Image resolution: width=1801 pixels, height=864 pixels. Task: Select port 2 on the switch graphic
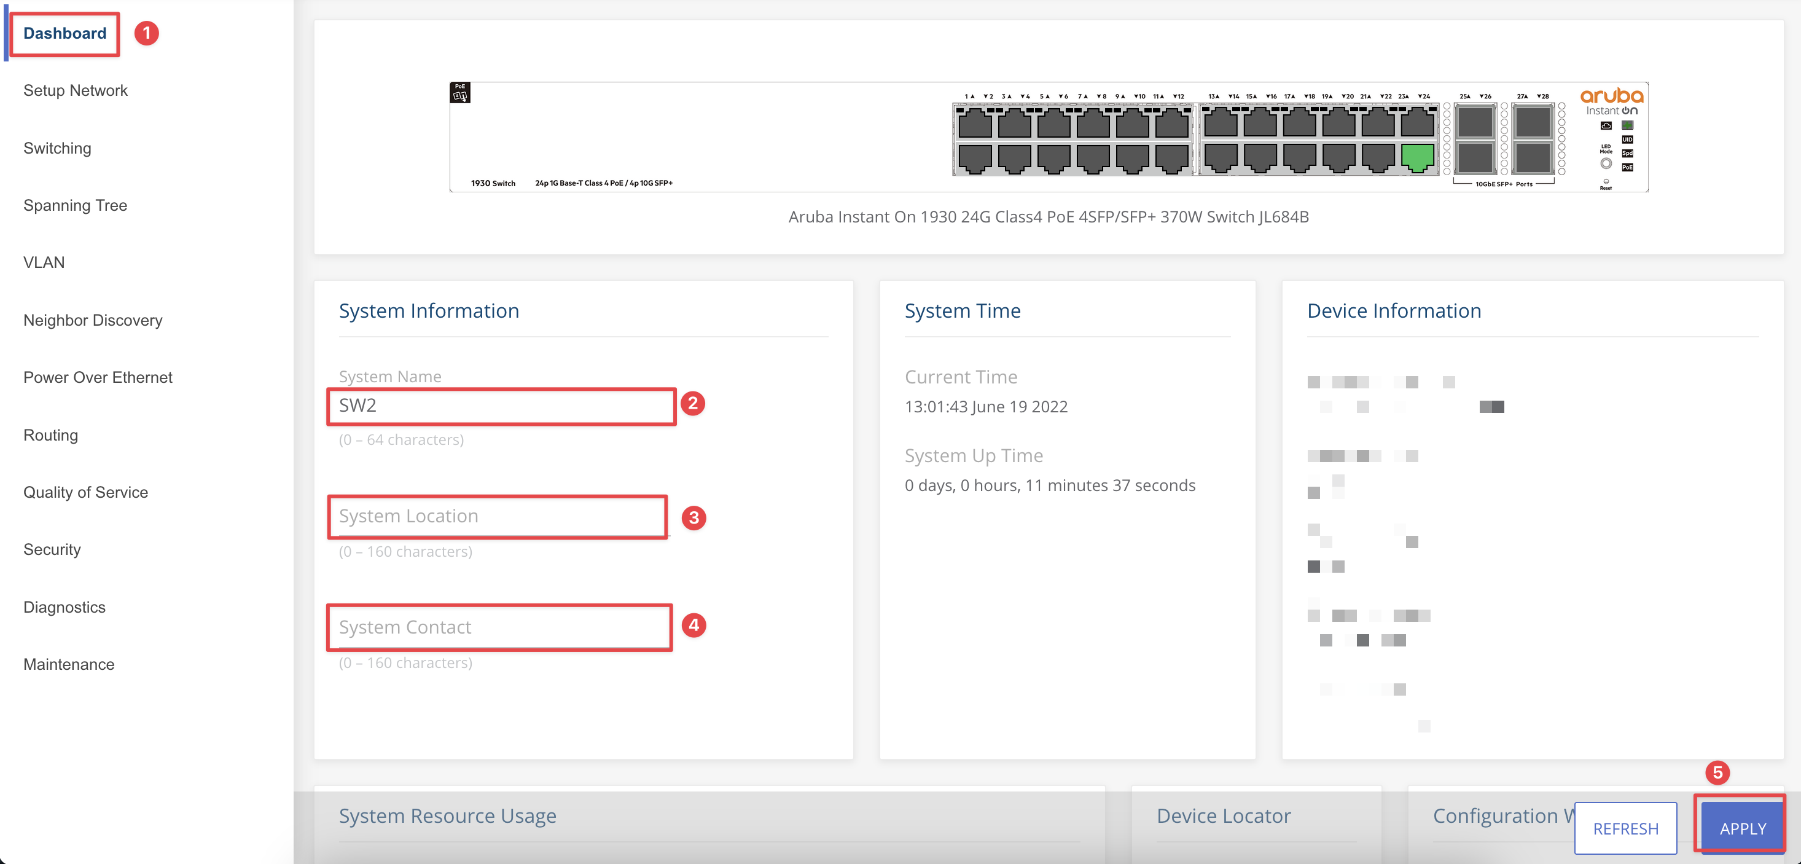pyautogui.click(x=975, y=159)
